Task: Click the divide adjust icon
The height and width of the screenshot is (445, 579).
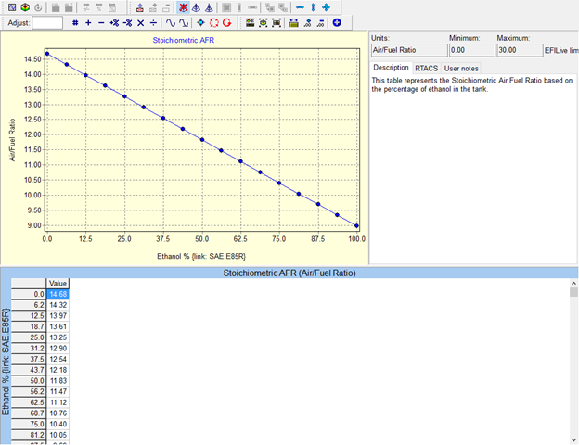Action: click(x=153, y=21)
